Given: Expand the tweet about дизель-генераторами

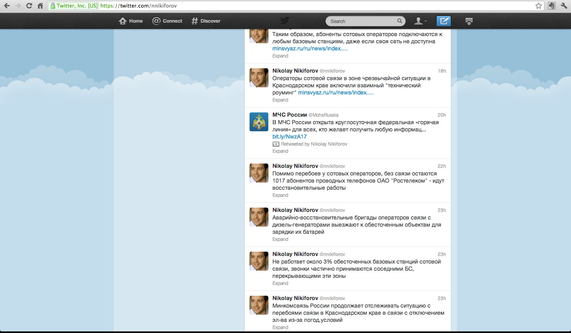Looking at the screenshot, I should click(280, 239).
